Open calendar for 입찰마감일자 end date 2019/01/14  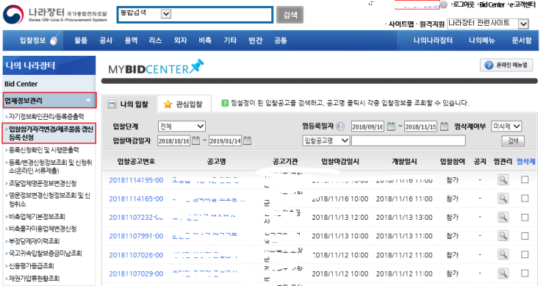click(247, 140)
